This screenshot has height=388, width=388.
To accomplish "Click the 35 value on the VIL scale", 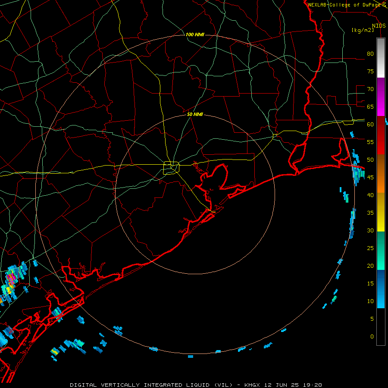I will [x=370, y=213].
